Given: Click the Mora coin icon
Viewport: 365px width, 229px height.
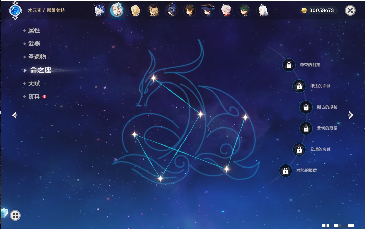Looking at the screenshot, I should pos(304,10).
